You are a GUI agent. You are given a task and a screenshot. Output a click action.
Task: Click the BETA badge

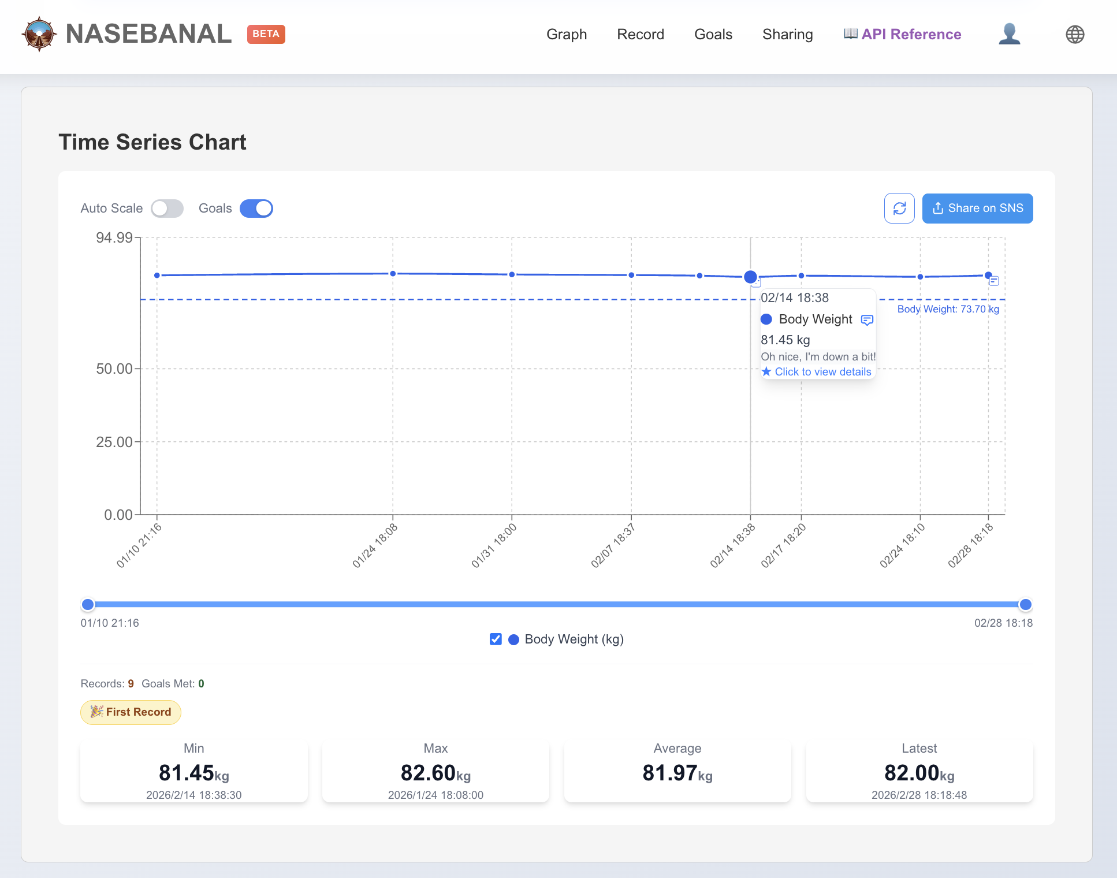266,34
